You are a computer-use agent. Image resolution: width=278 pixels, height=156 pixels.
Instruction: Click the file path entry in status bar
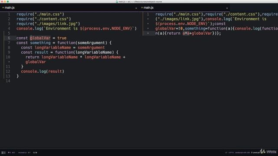pyautogui.click(x=22, y=153)
